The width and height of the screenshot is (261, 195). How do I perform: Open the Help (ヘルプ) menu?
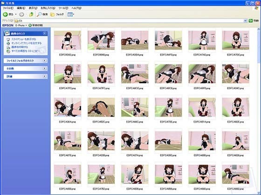tap(76, 8)
